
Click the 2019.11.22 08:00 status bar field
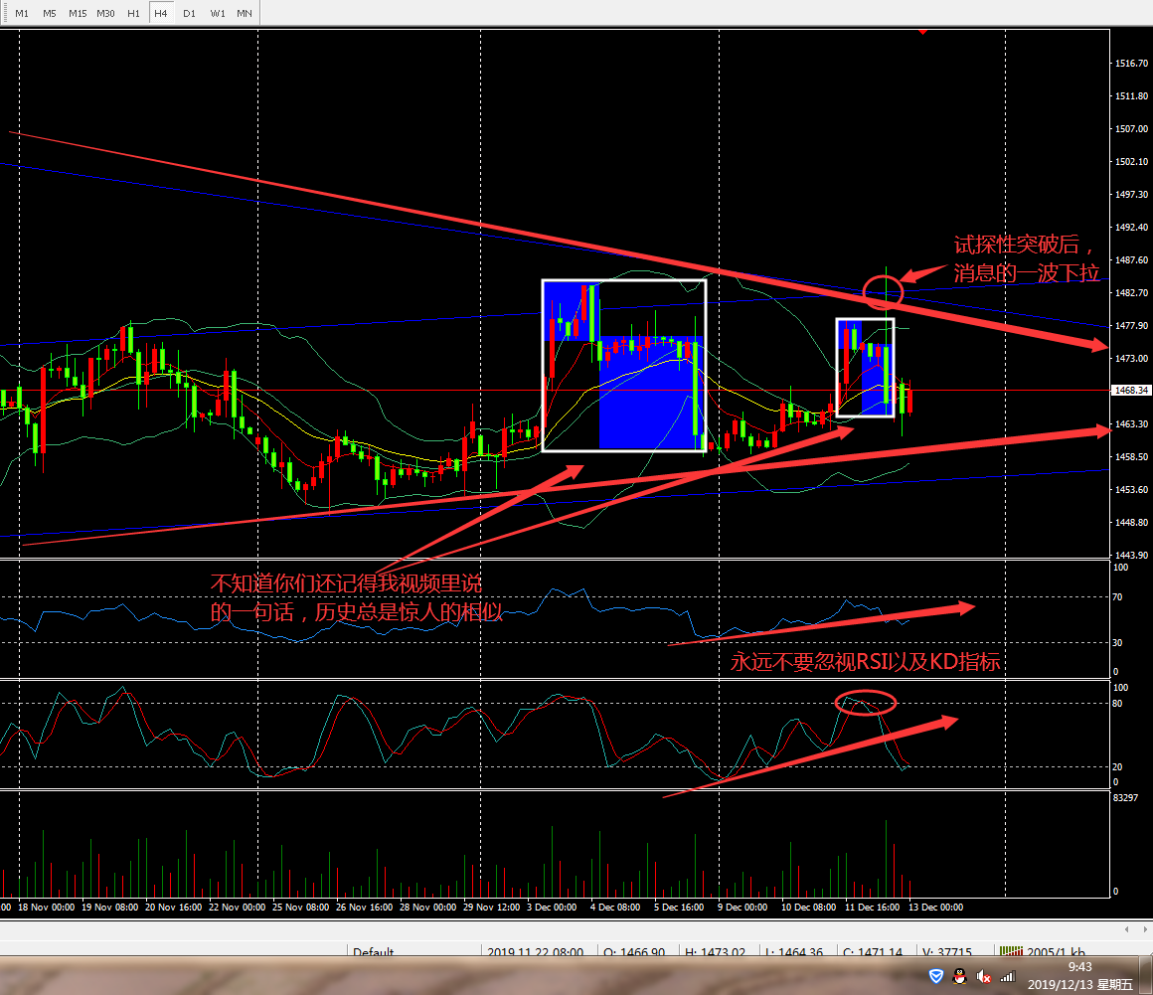[536, 951]
